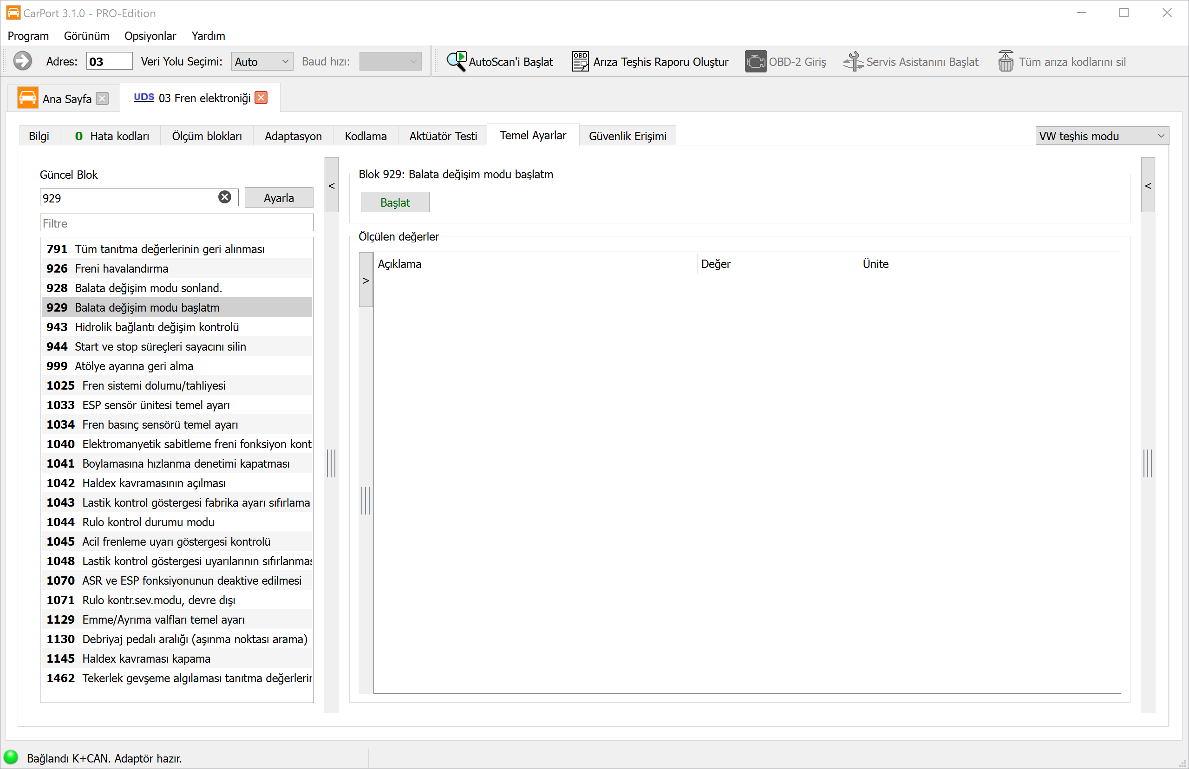Click the Açıklama column header
Screen dimensions: 1189x769
coord(536,264)
